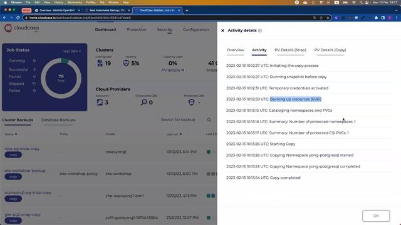Screen dimensions: 401x225
Task: Open the eks-workshop-backup job
Action: click(x=25, y=171)
